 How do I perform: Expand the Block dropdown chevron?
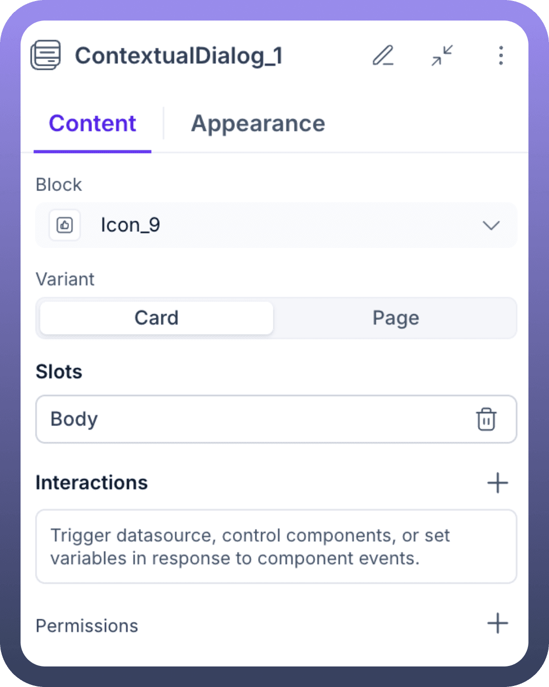[491, 225]
